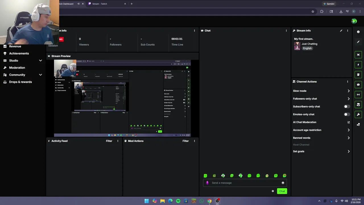Open the emoji picker in message box

pyautogui.click(x=283, y=183)
